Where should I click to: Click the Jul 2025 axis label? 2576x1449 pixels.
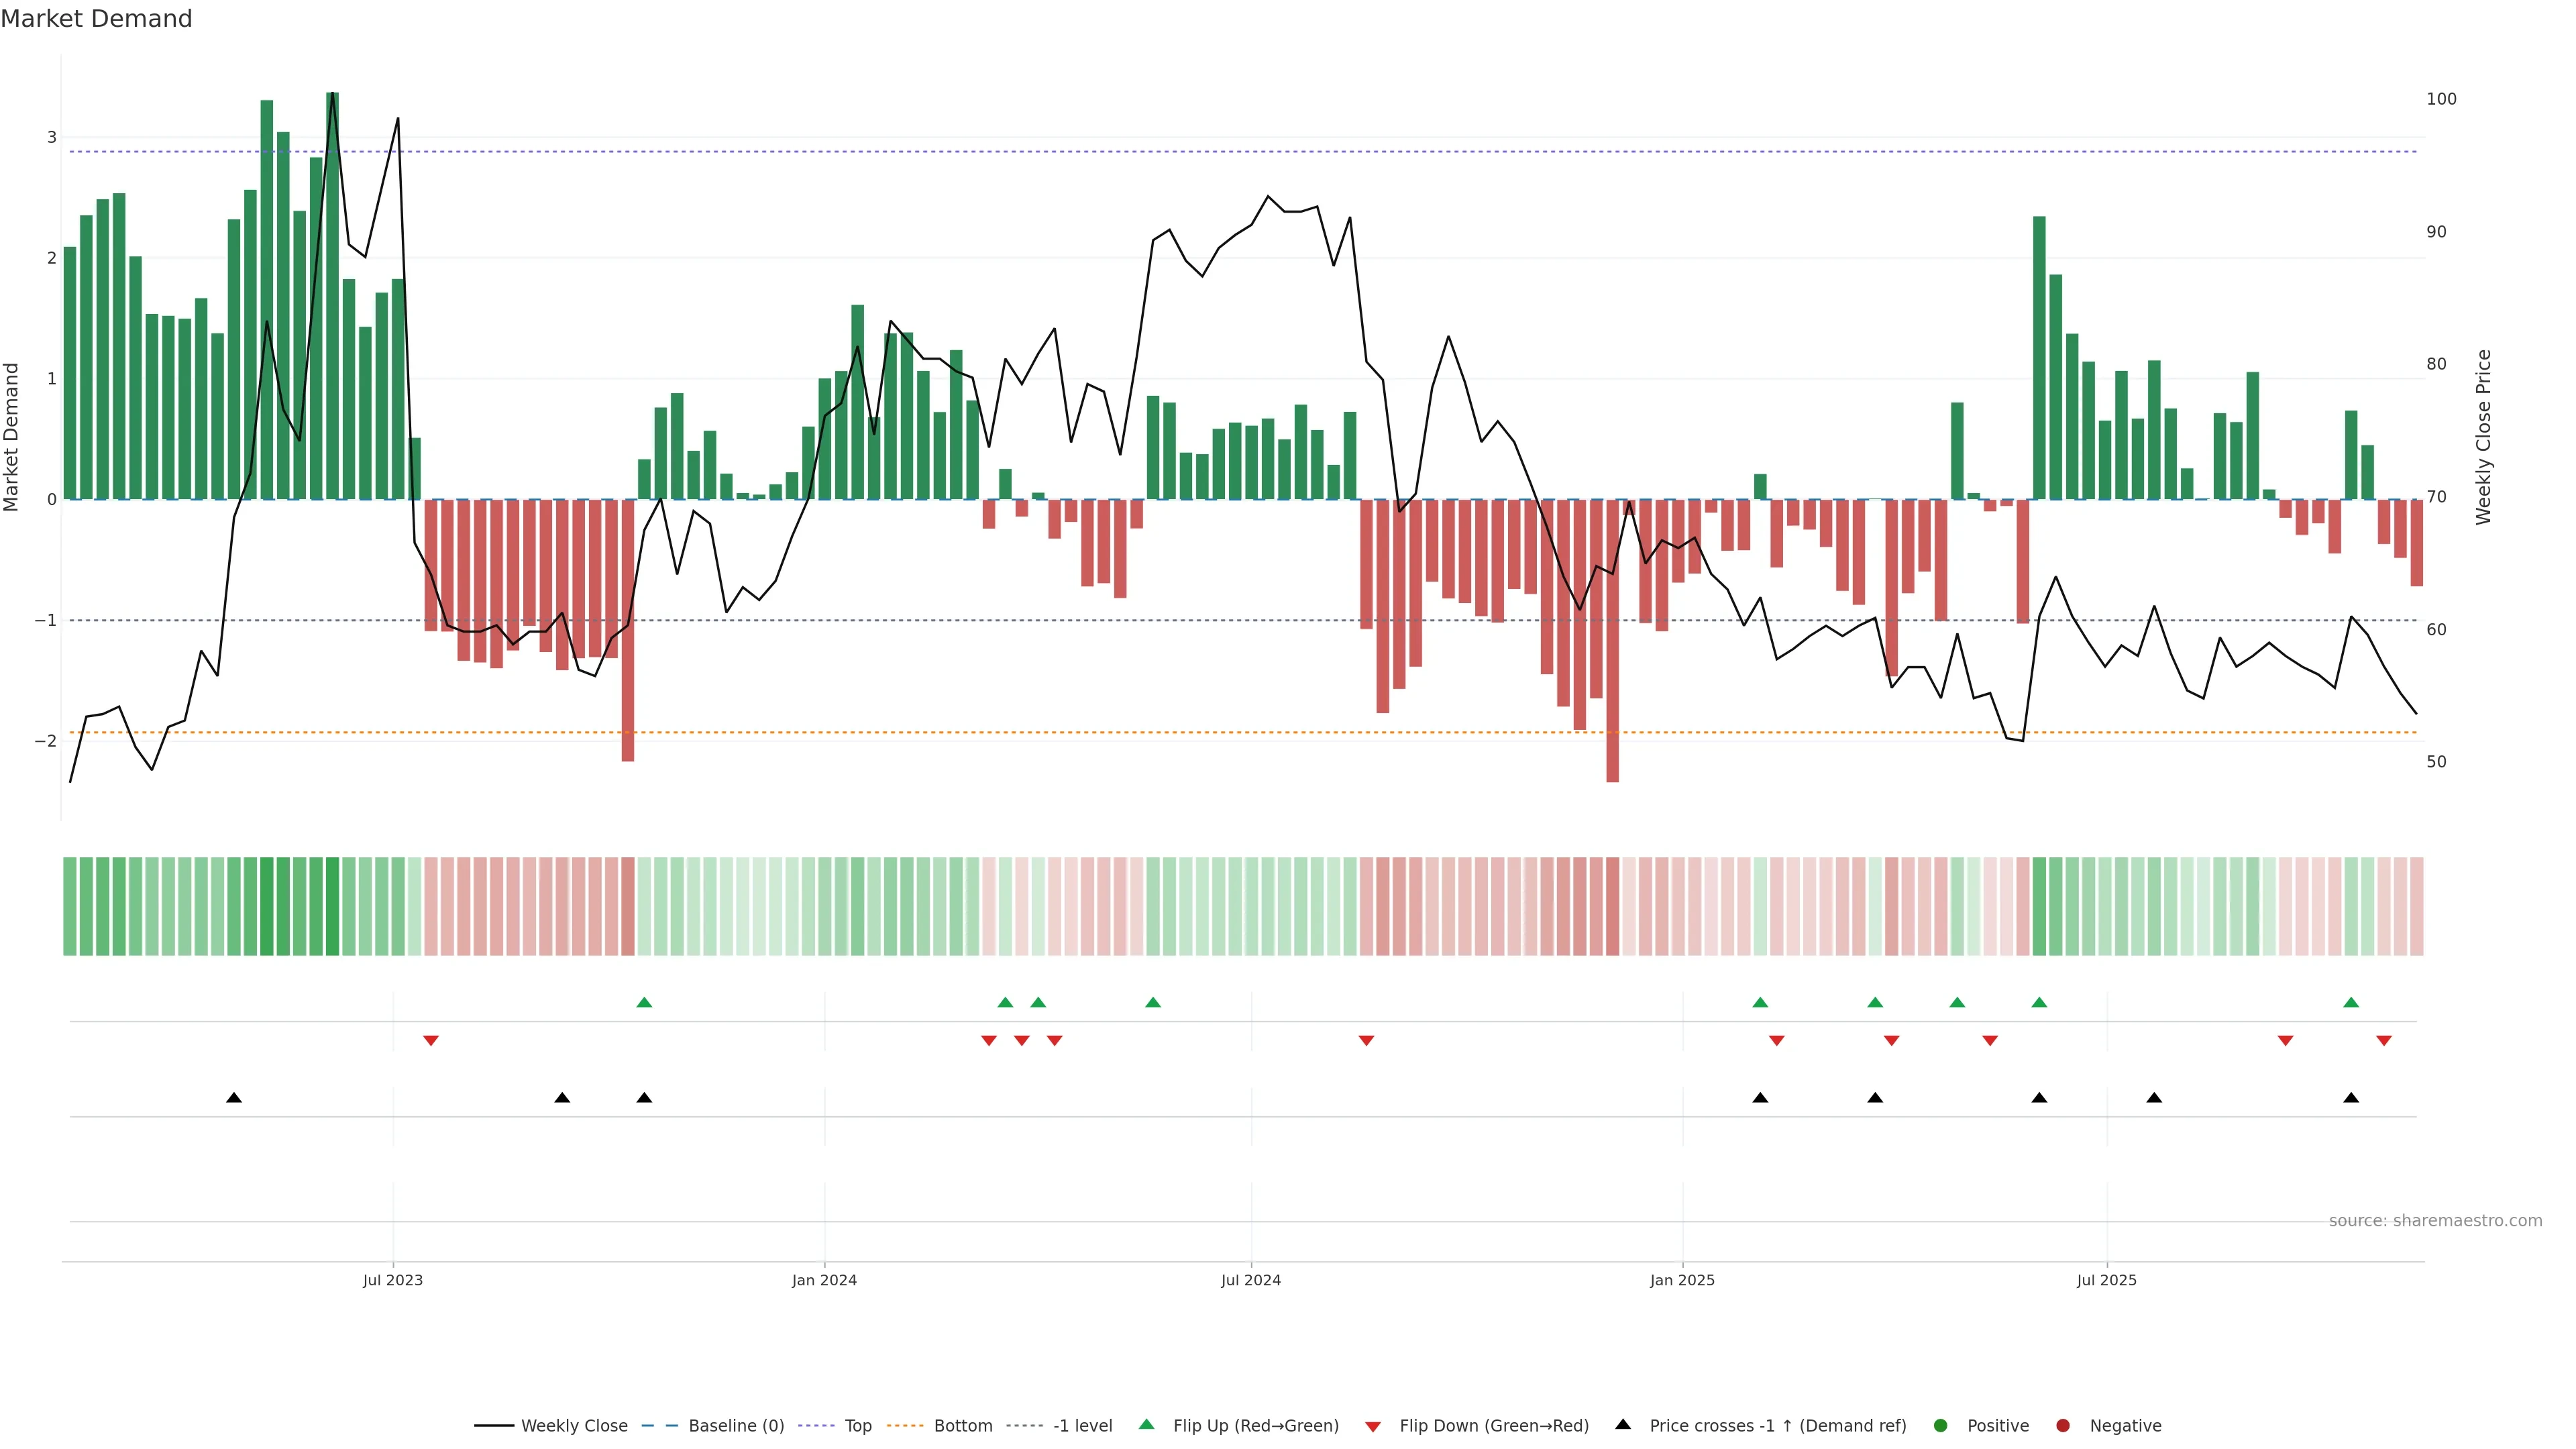tap(2106, 1280)
